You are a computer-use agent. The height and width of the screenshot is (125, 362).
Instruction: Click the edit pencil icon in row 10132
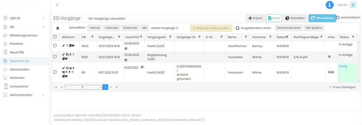64,46
